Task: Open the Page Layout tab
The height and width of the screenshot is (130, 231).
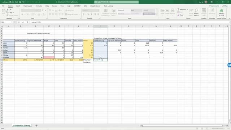Action: [x=28, y=6]
